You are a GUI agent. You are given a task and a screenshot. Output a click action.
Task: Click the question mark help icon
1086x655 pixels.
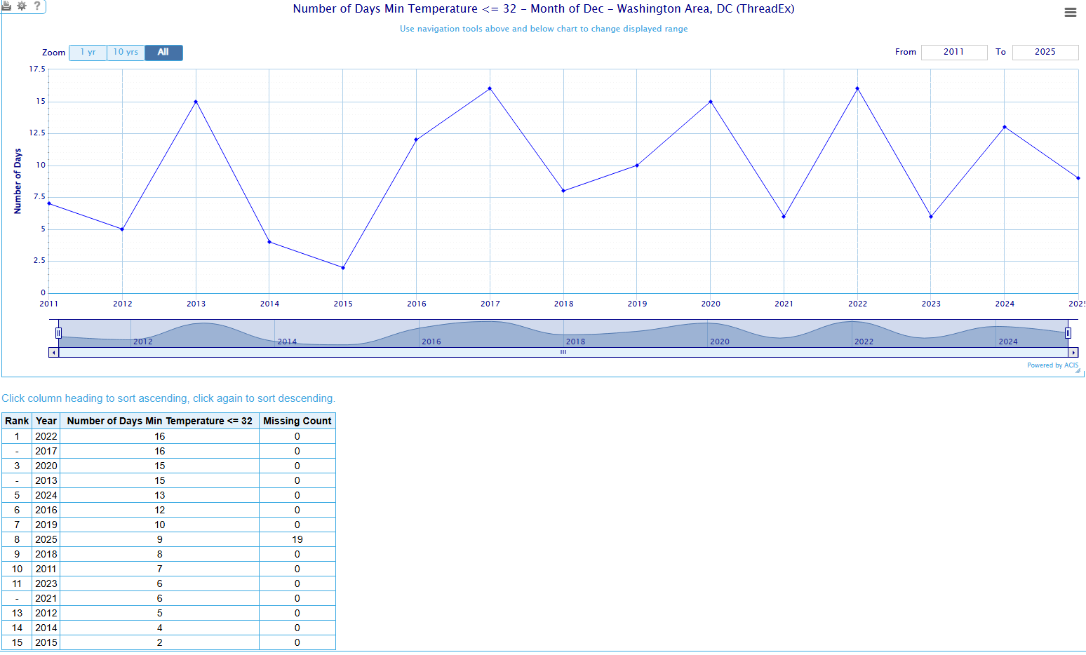click(x=37, y=6)
